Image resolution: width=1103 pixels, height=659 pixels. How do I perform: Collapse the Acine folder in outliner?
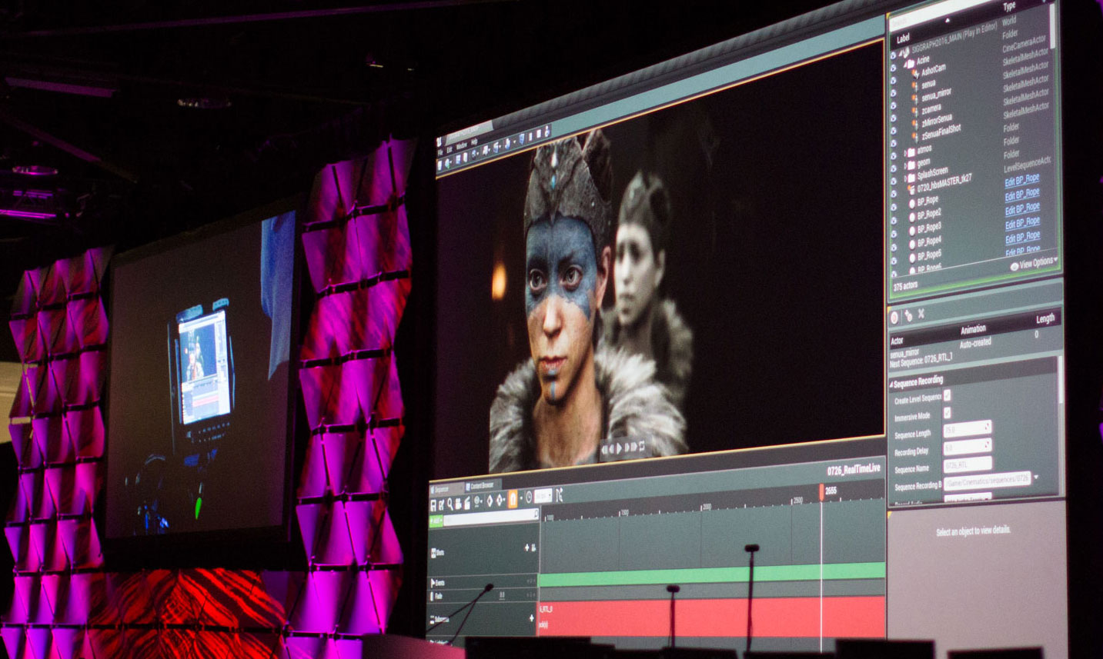(904, 65)
